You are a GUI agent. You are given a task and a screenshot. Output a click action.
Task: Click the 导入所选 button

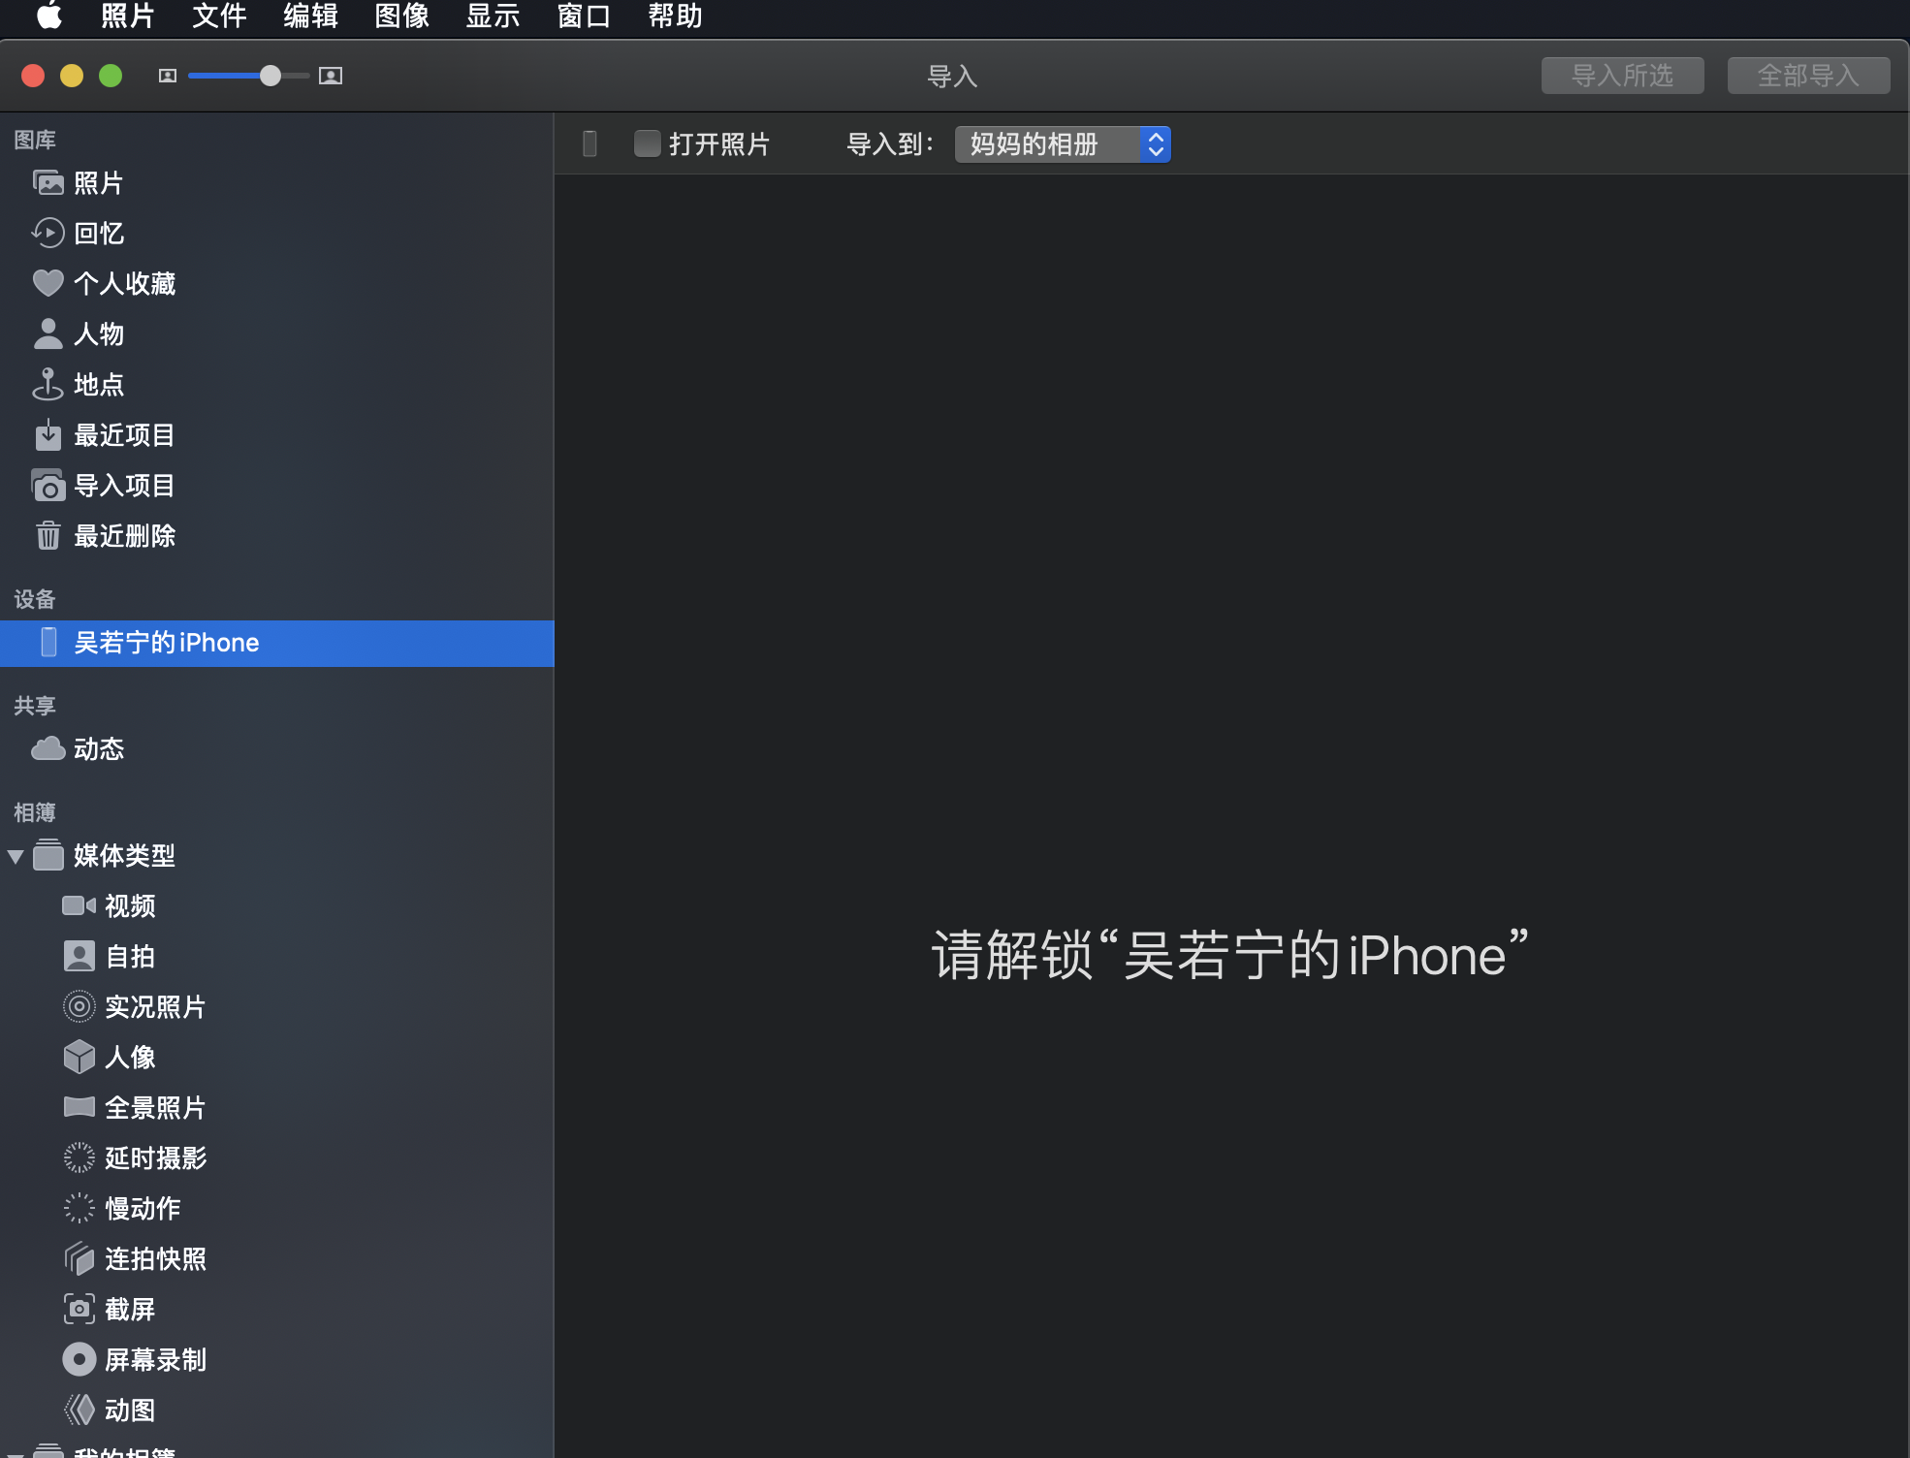coord(1622,76)
